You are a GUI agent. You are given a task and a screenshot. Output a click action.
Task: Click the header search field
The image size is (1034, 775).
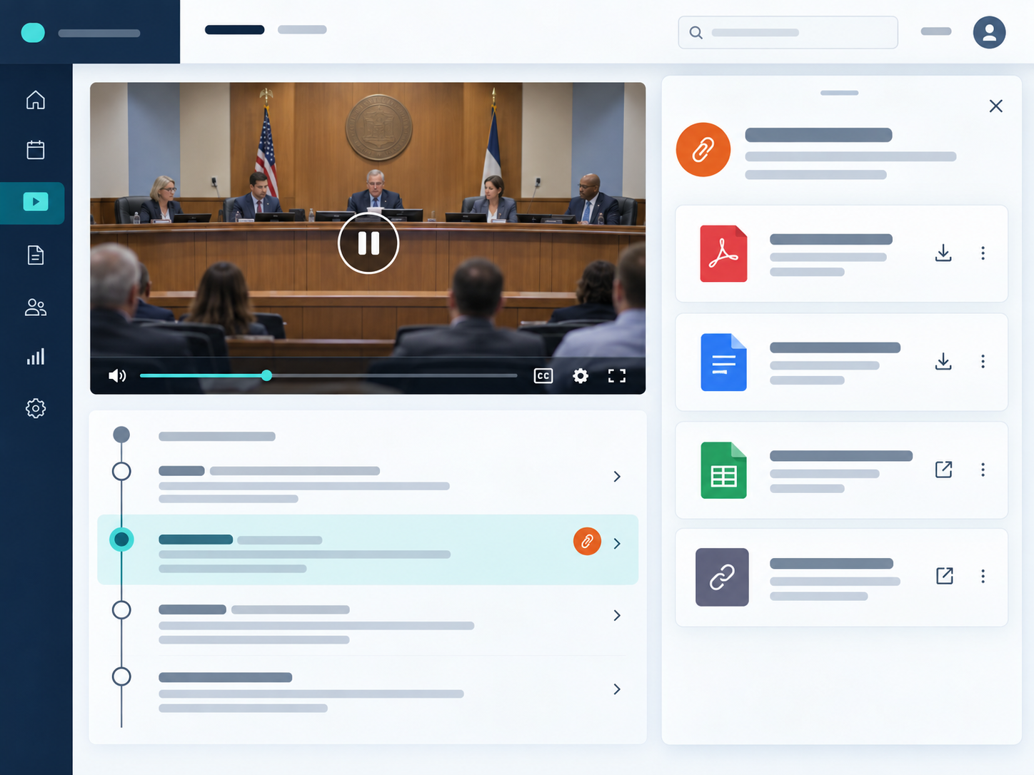pos(788,32)
